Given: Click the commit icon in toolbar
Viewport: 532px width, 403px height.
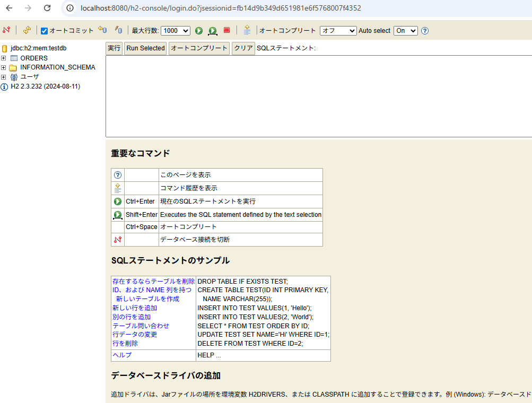Looking at the screenshot, I should 119,31.
